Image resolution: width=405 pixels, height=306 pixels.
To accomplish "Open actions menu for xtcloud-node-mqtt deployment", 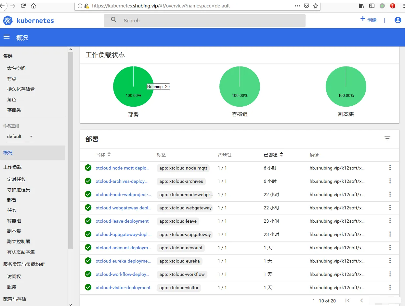I will coord(390,168).
